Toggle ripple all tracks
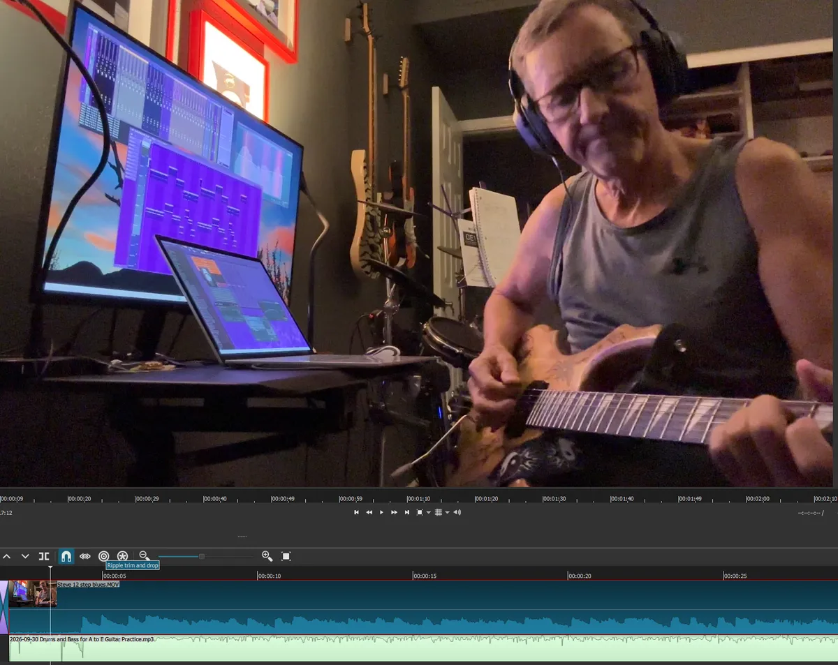838x665 pixels. pyautogui.click(x=122, y=556)
